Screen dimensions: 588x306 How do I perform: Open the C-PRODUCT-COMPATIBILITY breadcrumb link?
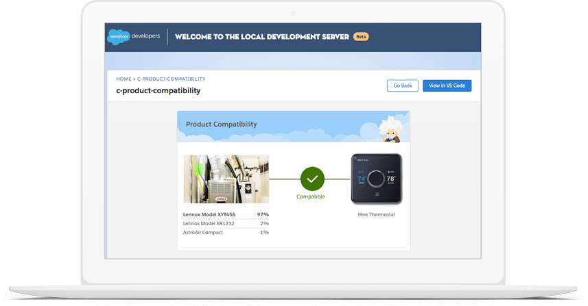171,79
